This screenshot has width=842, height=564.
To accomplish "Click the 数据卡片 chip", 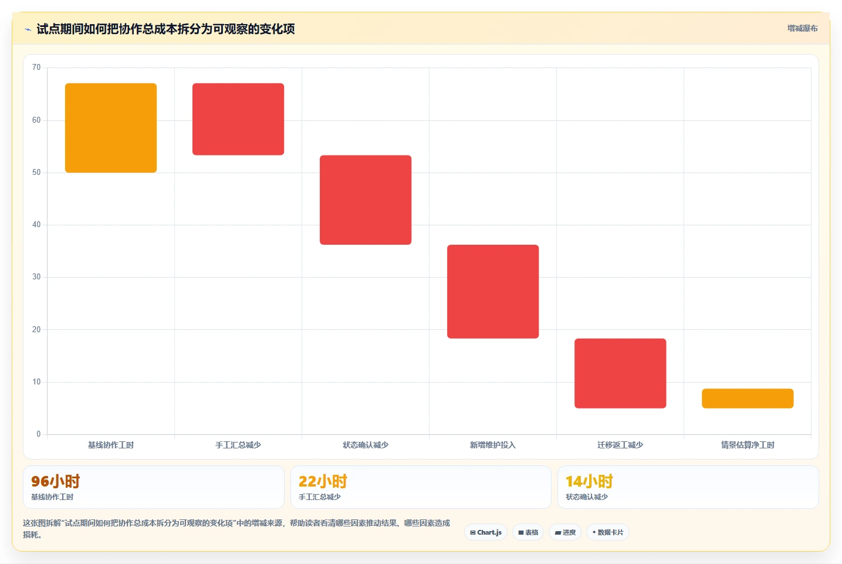I will [x=608, y=532].
